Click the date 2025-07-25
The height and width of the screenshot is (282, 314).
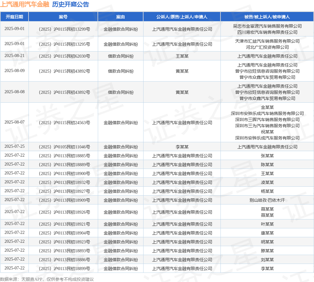tap(14, 146)
